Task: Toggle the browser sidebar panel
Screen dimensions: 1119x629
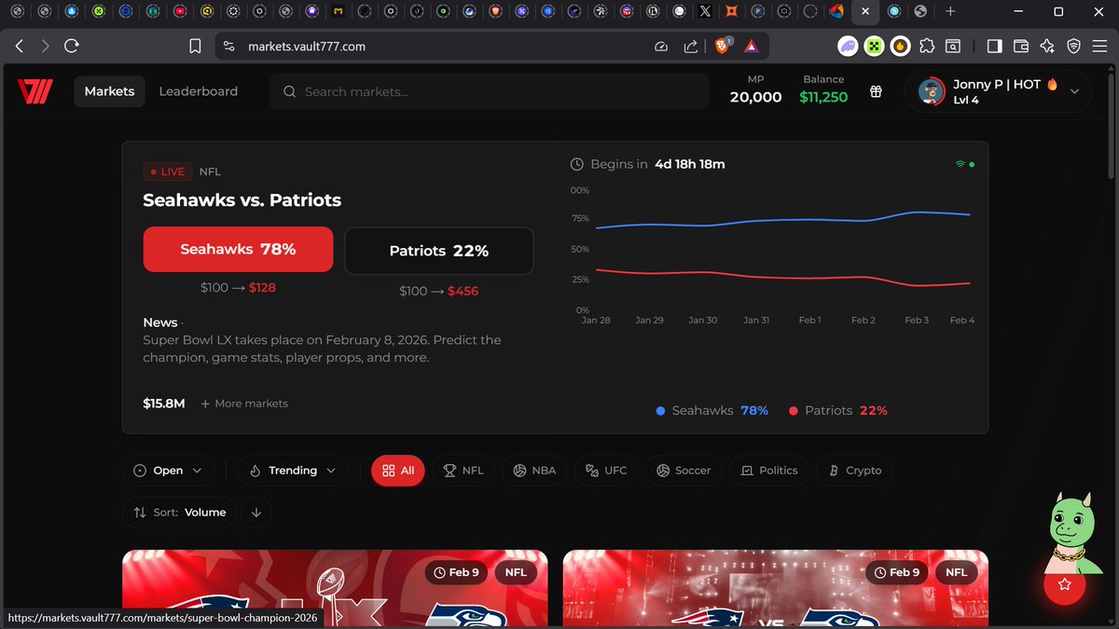Action: [994, 46]
